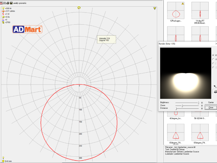Image resolution: width=217 pixels, height=163 pixels.
Task: Click the printer icon in the toolbar
Action: point(8,3)
